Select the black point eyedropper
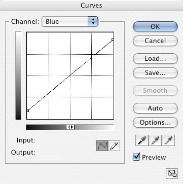Image resolution: width=183 pixels, height=184 pixels. click(x=142, y=140)
